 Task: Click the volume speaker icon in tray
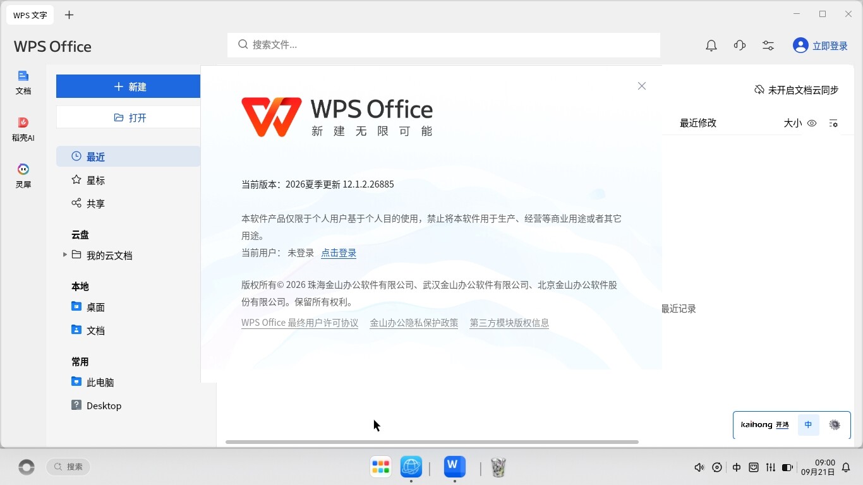click(x=699, y=467)
